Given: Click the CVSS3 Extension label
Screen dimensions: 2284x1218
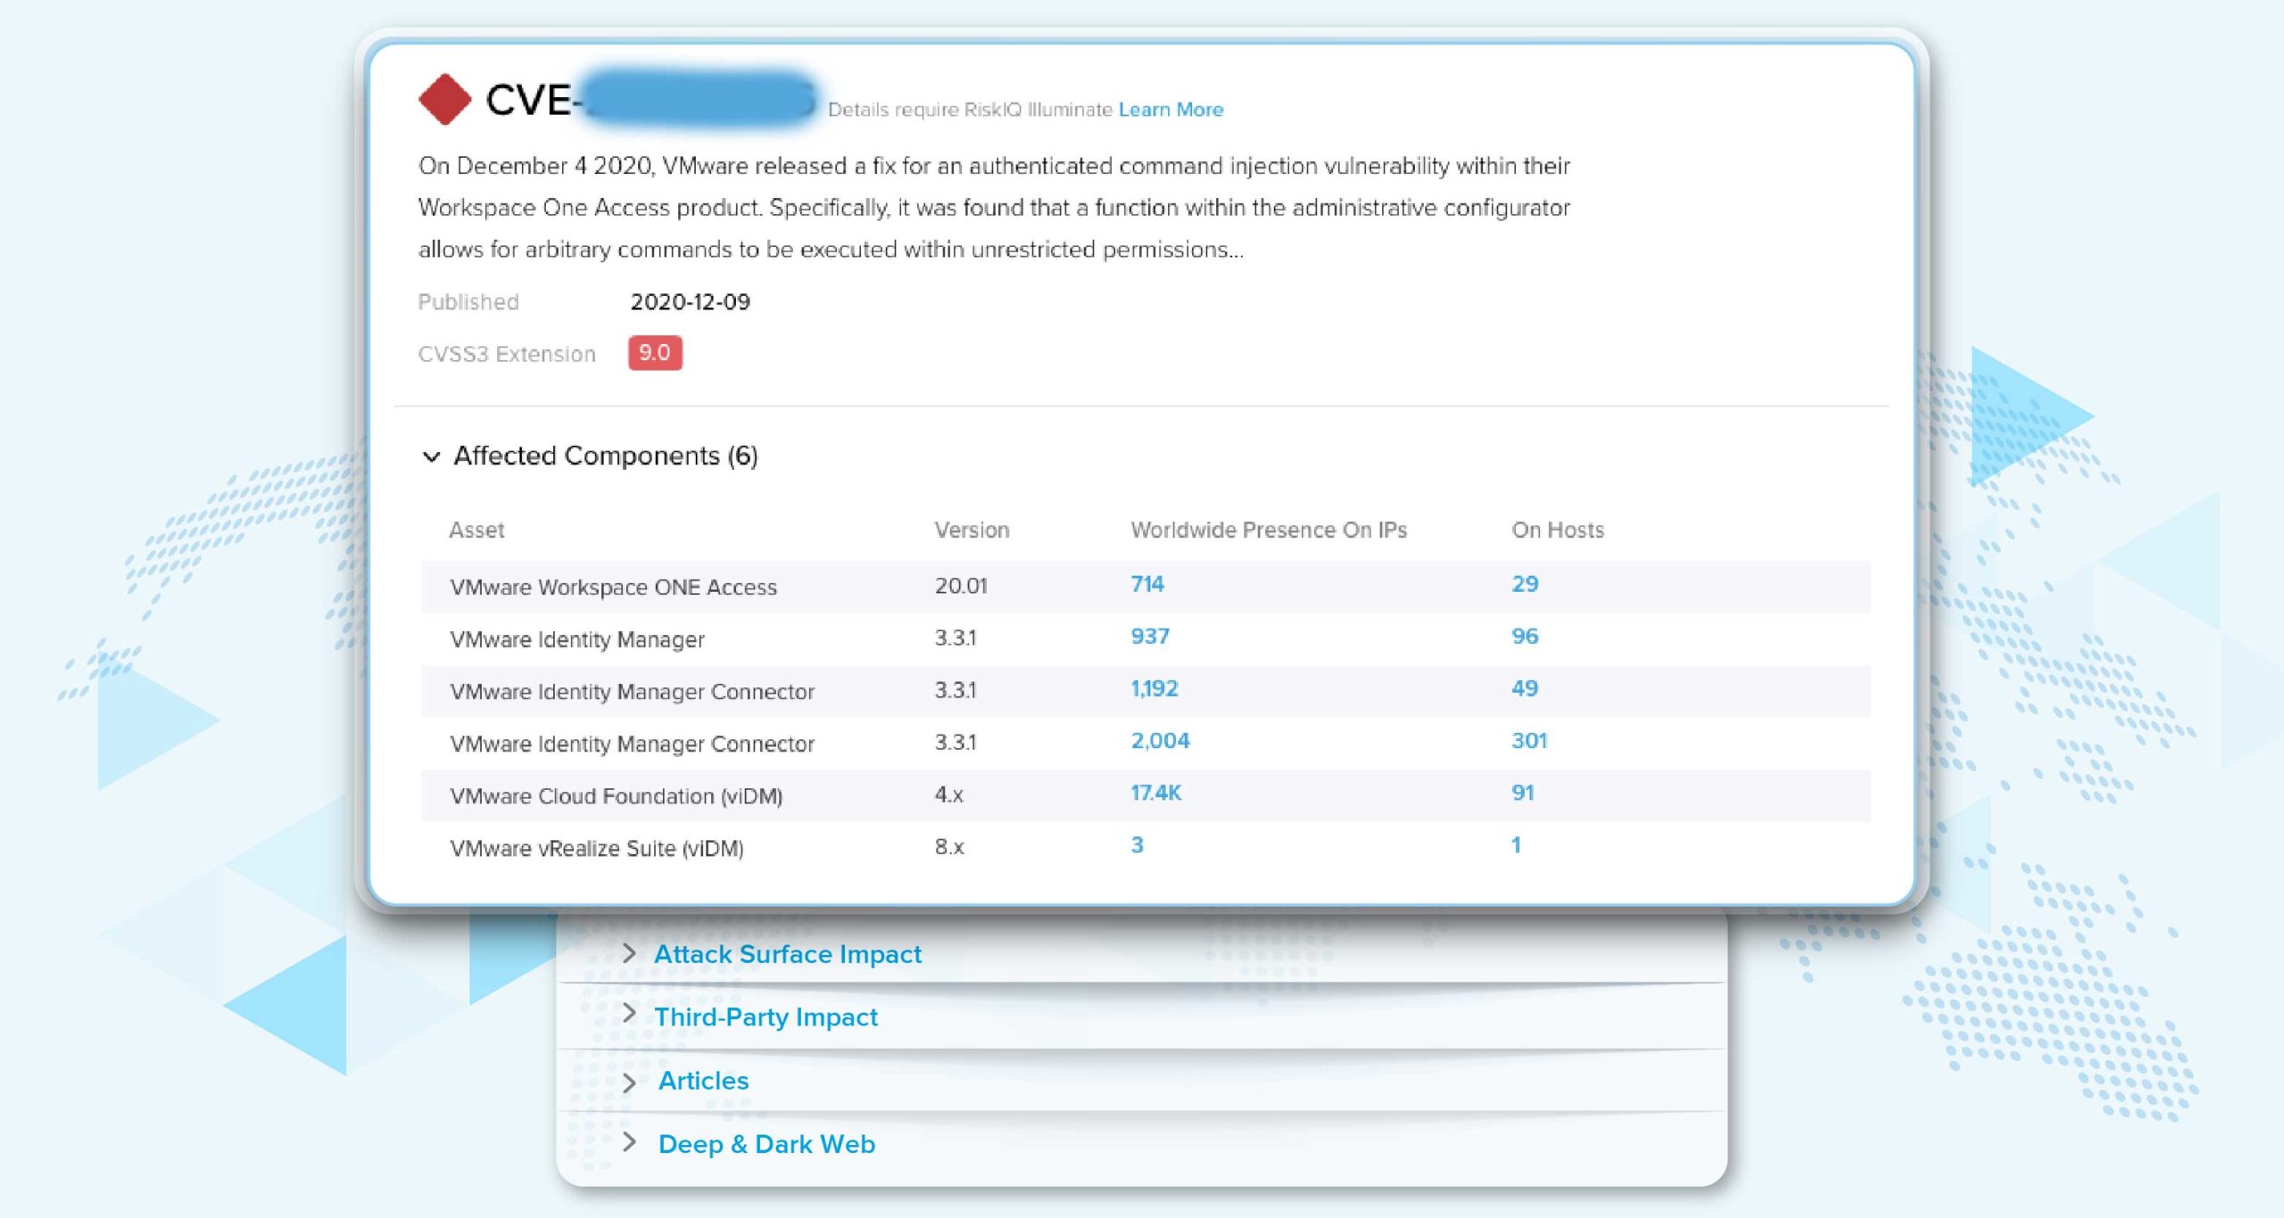Looking at the screenshot, I should coord(507,354).
